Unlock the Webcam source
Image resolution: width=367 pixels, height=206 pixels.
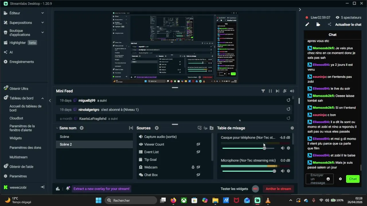tap(193, 167)
